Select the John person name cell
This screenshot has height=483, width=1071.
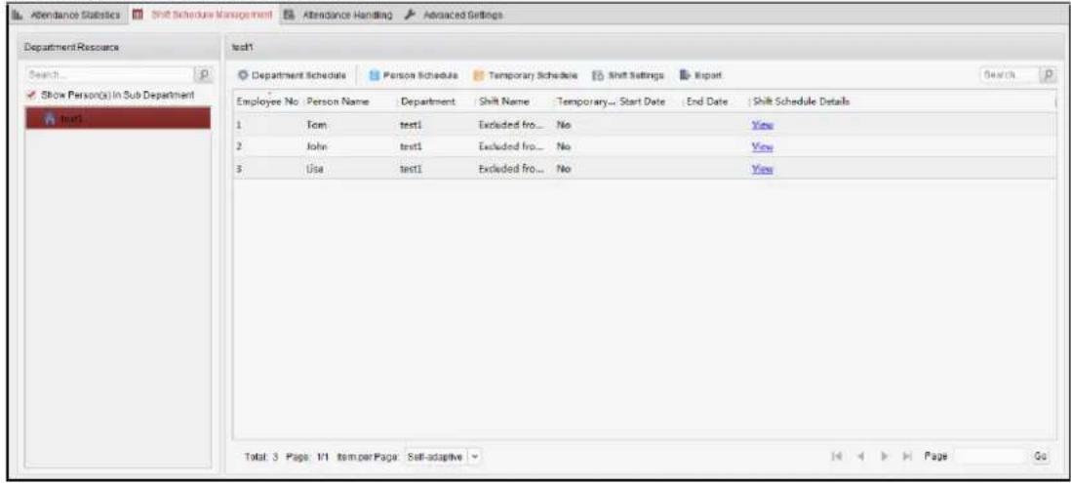[x=318, y=146]
